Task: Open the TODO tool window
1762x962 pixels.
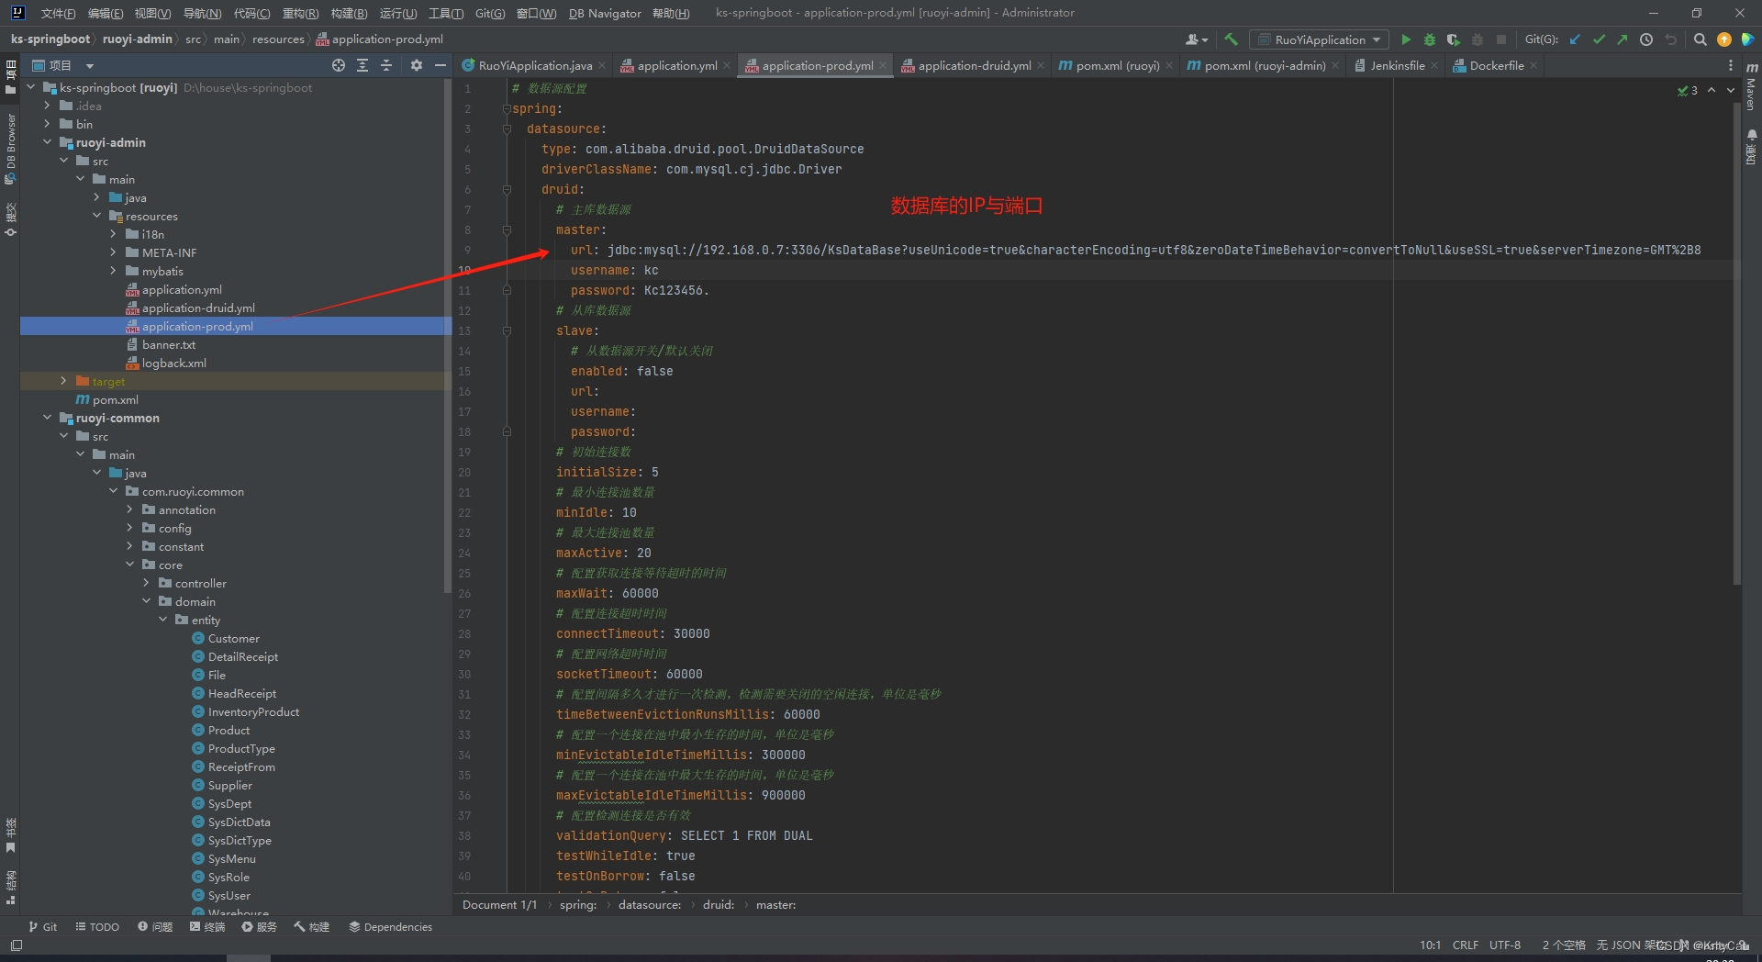Action: 97,927
